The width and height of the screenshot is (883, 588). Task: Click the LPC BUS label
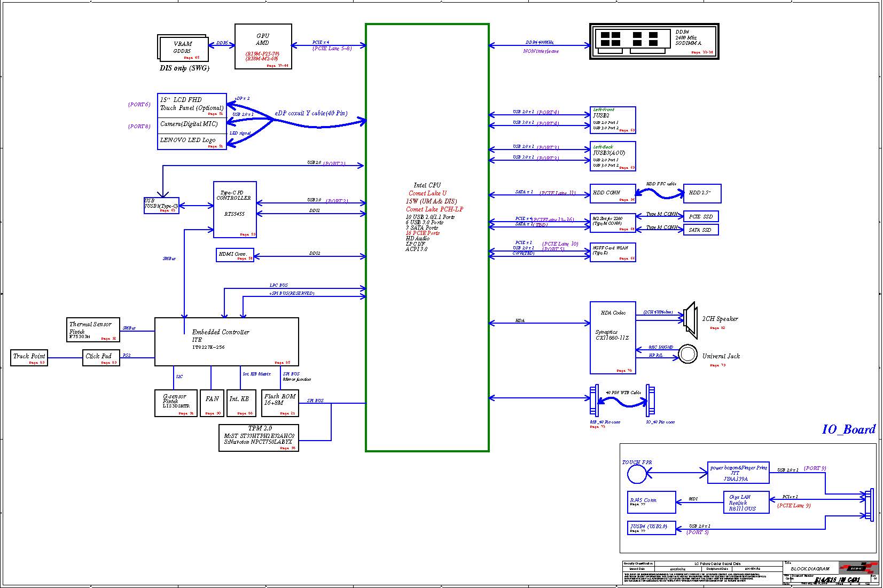coord(279,285)
